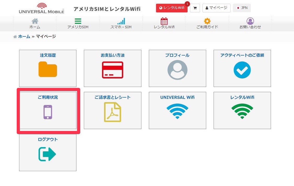Image resolution: width=294 pixels, height=186 pixels.
Task: Click the red calendar icon in navigation
Action: point(164,21)
